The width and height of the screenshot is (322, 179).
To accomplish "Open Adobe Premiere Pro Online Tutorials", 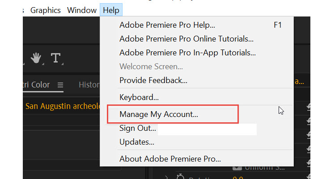I will click(186, 39).
